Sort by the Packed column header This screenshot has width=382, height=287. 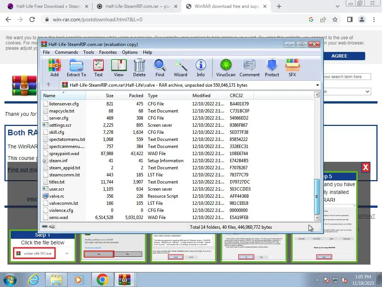tap(130, 95)
